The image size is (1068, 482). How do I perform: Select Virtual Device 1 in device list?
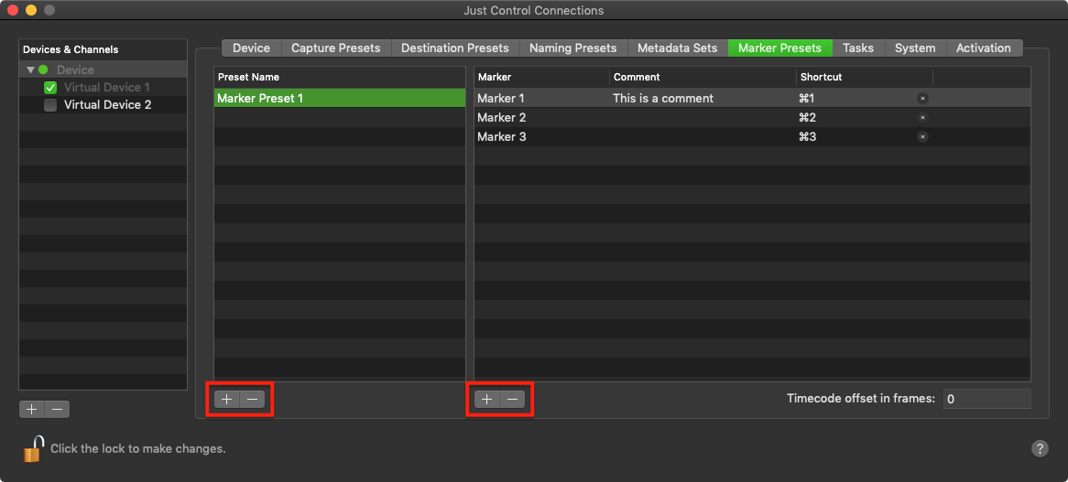[x=107, y=87]
